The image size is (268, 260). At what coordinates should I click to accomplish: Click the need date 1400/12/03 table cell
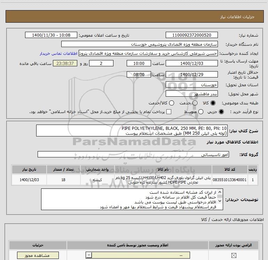(x=29, y=180)
